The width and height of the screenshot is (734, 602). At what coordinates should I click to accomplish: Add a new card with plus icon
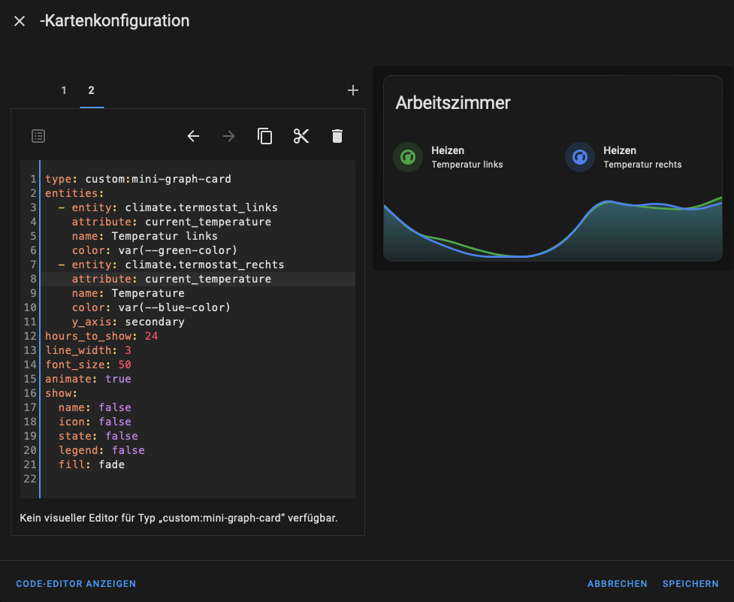(353, 90)
